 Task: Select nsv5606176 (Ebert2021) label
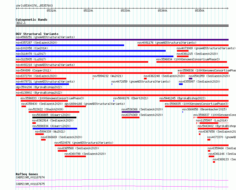(131, 98)
